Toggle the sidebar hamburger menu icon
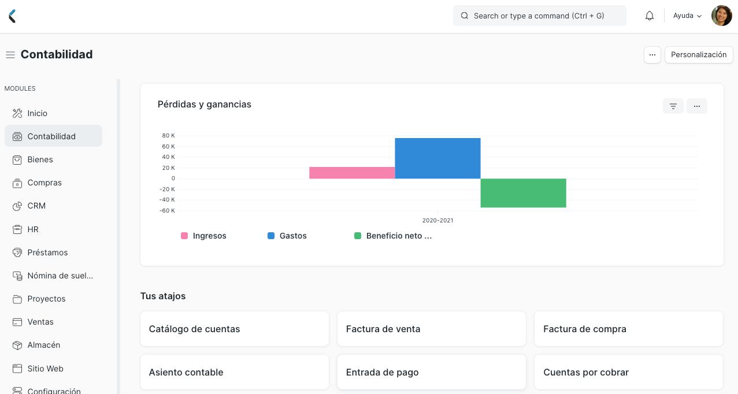 tap(10, 55)
